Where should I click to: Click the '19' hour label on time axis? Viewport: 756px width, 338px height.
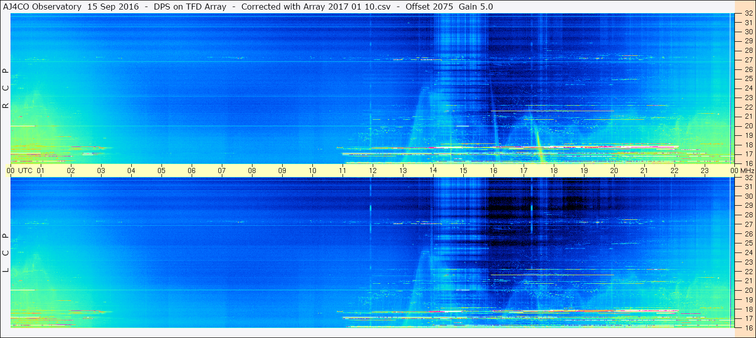point(584,171)
